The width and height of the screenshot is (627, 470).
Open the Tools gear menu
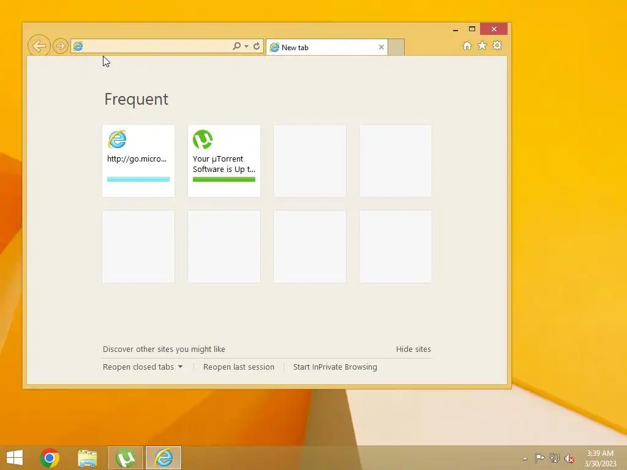click(497, 45)
